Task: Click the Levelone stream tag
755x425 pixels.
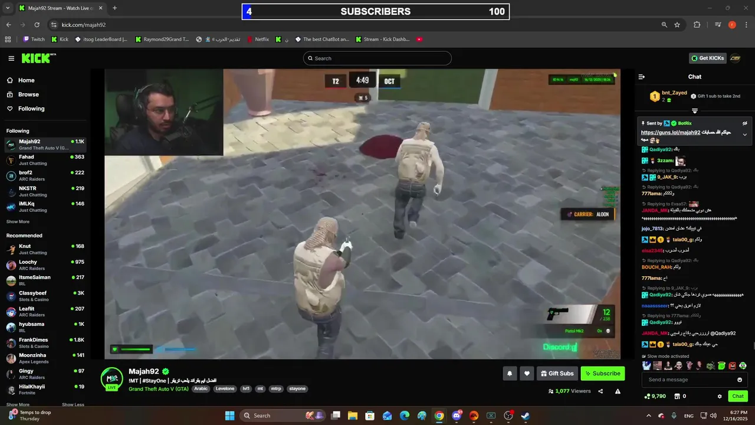Action: coord(225,389)
